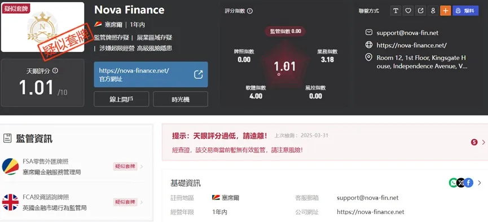Viewport: 488px width, 222px height.
Task: Click the 提示:天眼評分過低,請遠離! warning text
Action: (219, 136)
